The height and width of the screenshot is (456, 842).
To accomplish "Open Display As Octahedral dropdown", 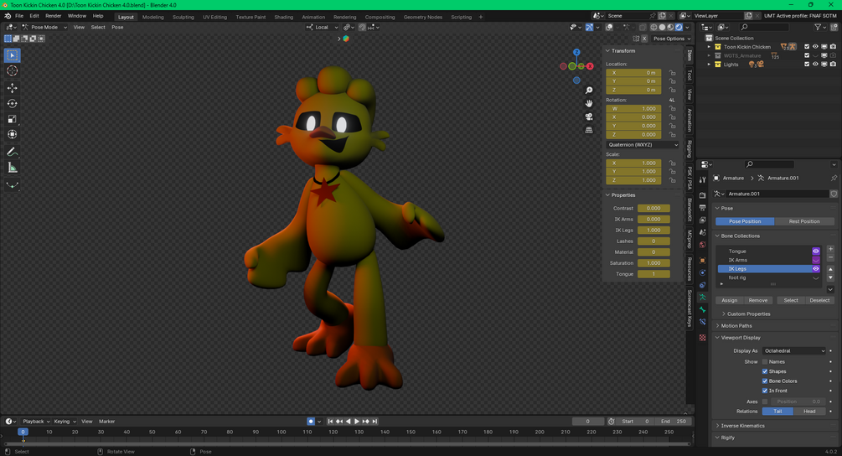I will (x=794, y=351).
